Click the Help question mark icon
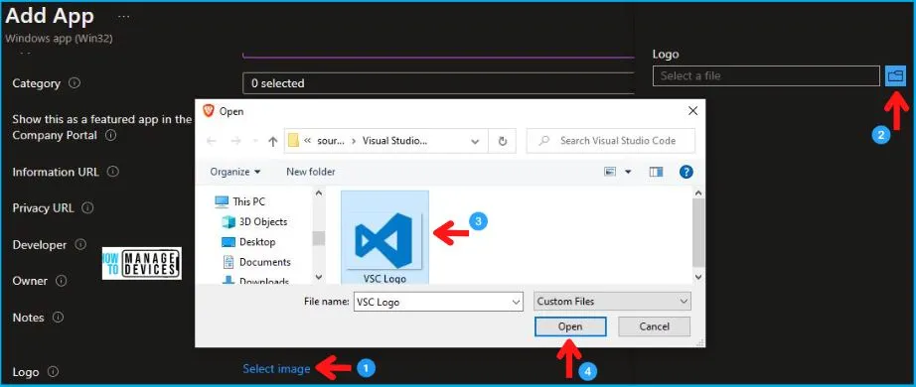916x387 pixels. (x=687, y=172)
